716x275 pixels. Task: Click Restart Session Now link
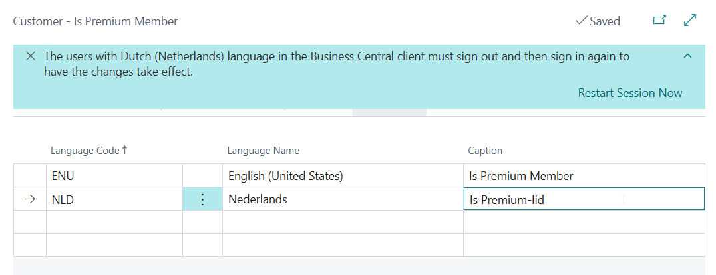click(x=629, y=93)
